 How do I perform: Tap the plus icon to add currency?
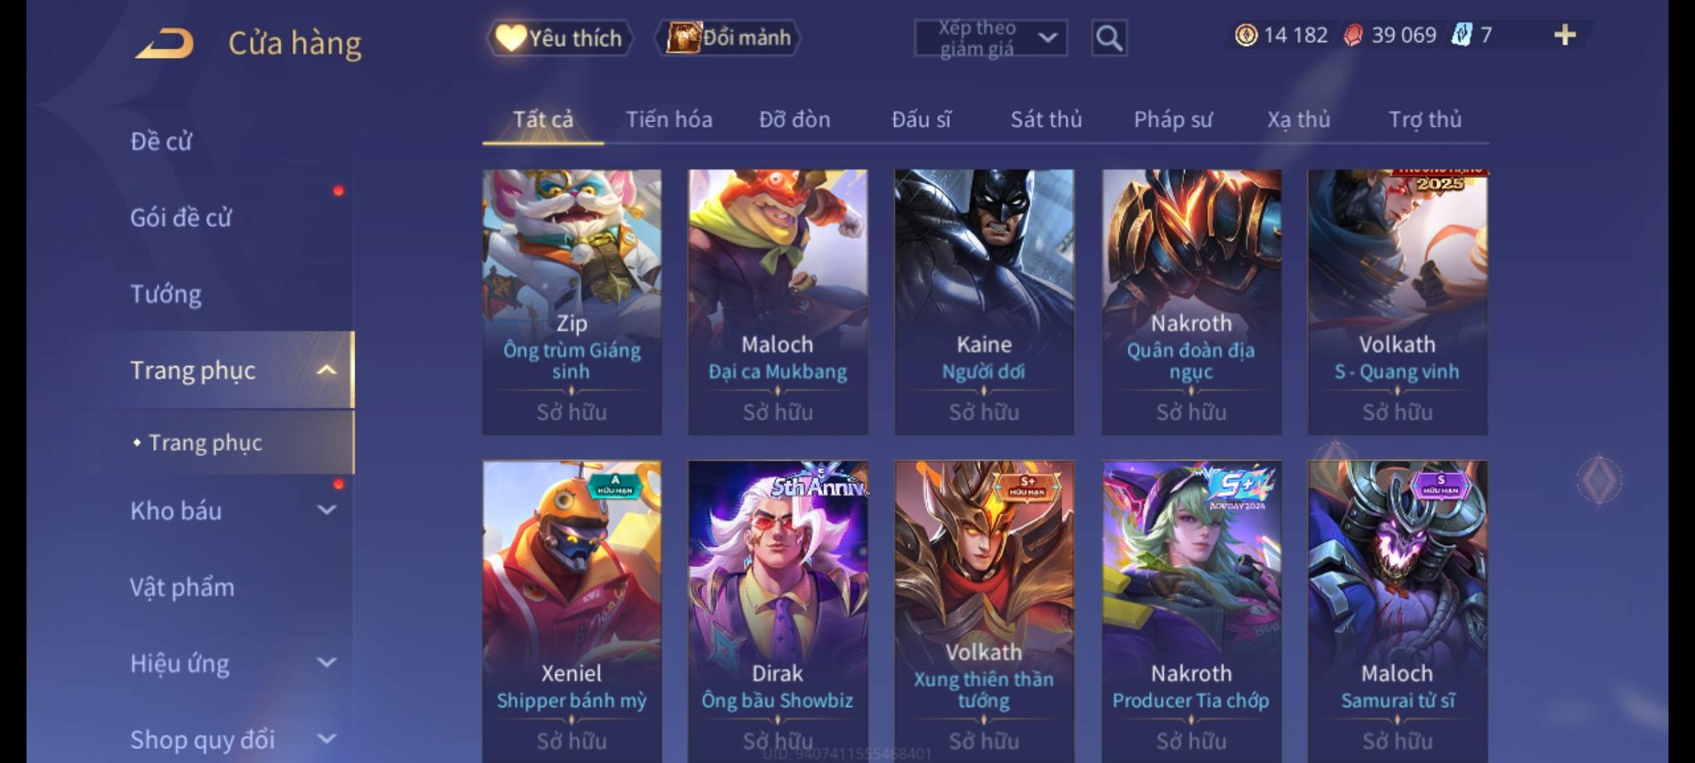pos(1565,35)
